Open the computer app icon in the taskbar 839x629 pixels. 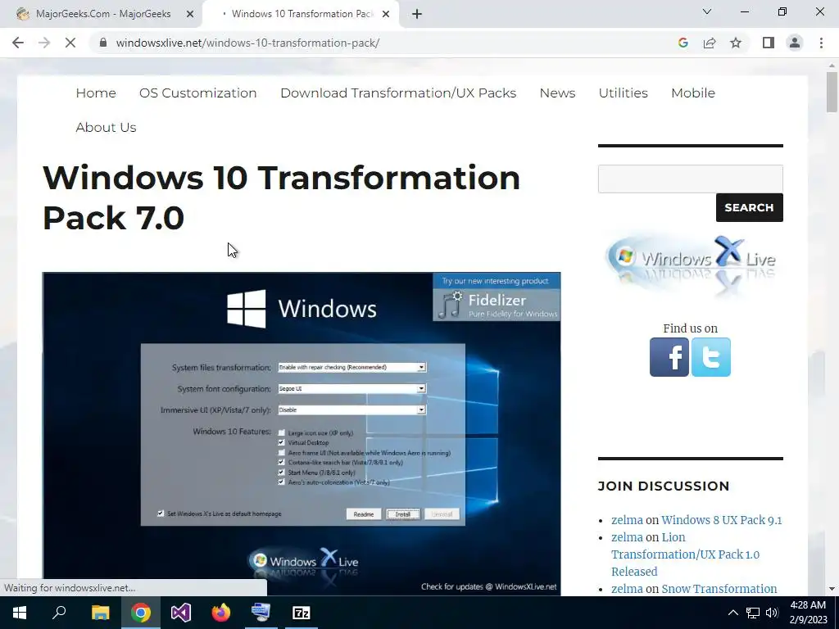[x=261, y=613]
